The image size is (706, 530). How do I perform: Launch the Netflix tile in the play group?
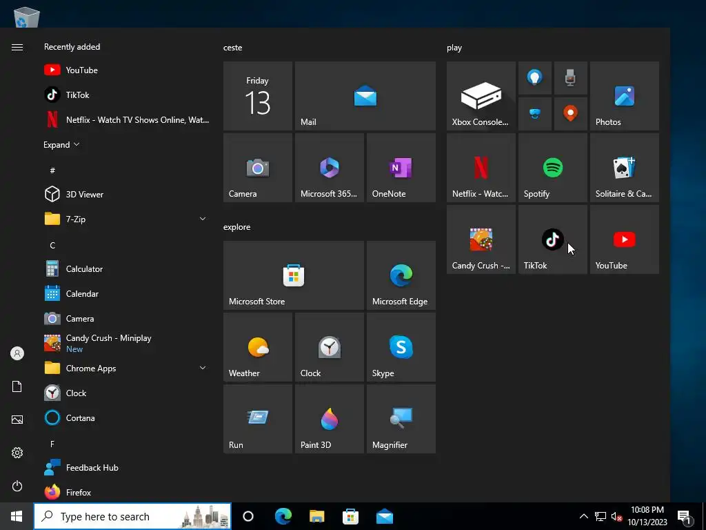click(481, 168)
